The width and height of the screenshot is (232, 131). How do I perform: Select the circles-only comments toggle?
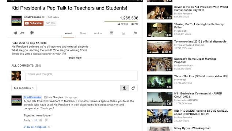[133, 88]
